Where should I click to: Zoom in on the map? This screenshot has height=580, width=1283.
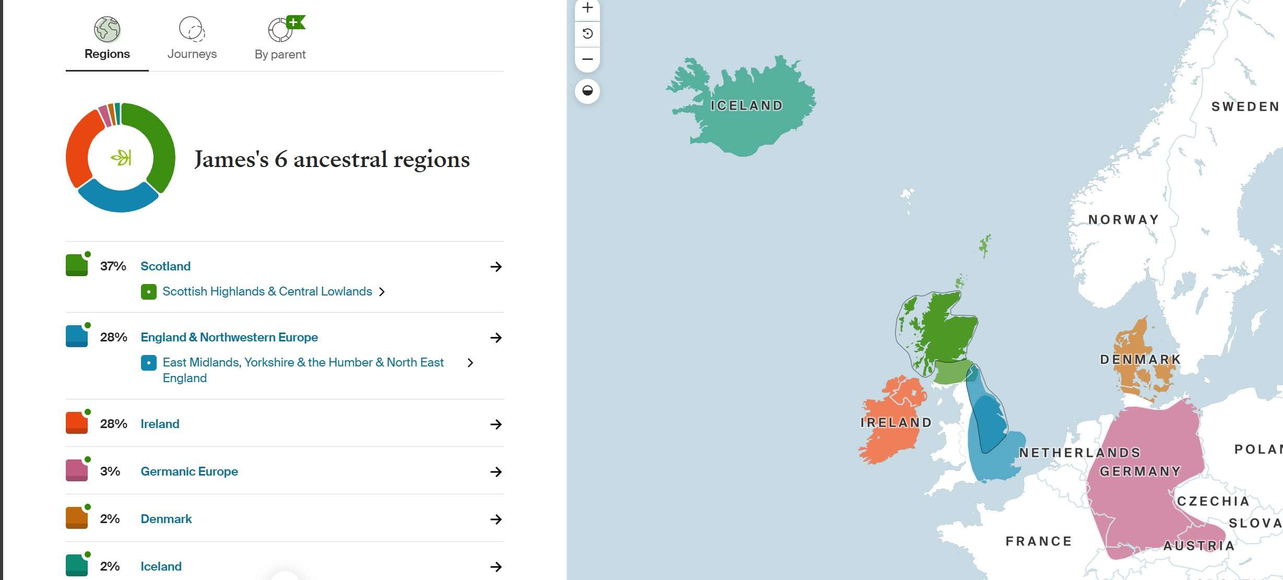tap(587, 8)
